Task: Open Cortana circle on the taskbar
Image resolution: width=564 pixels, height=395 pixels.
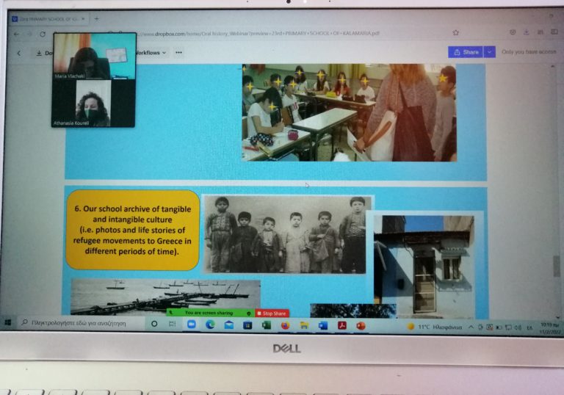Action: coord(154,324)
